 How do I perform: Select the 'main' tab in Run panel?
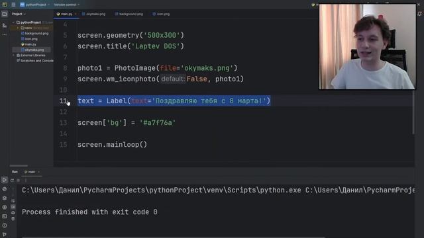click(32, 172)
